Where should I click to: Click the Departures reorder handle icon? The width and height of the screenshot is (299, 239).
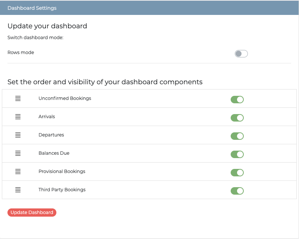tap(18, 135)
